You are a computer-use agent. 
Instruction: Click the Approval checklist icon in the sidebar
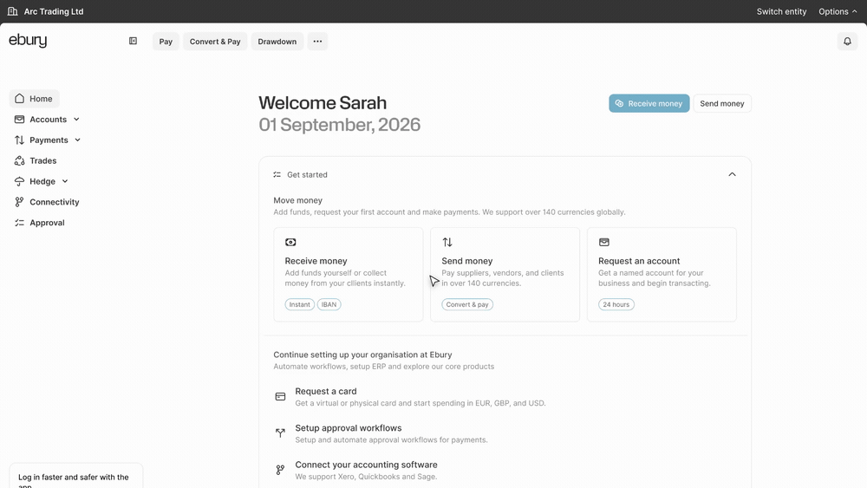point(19,223)
